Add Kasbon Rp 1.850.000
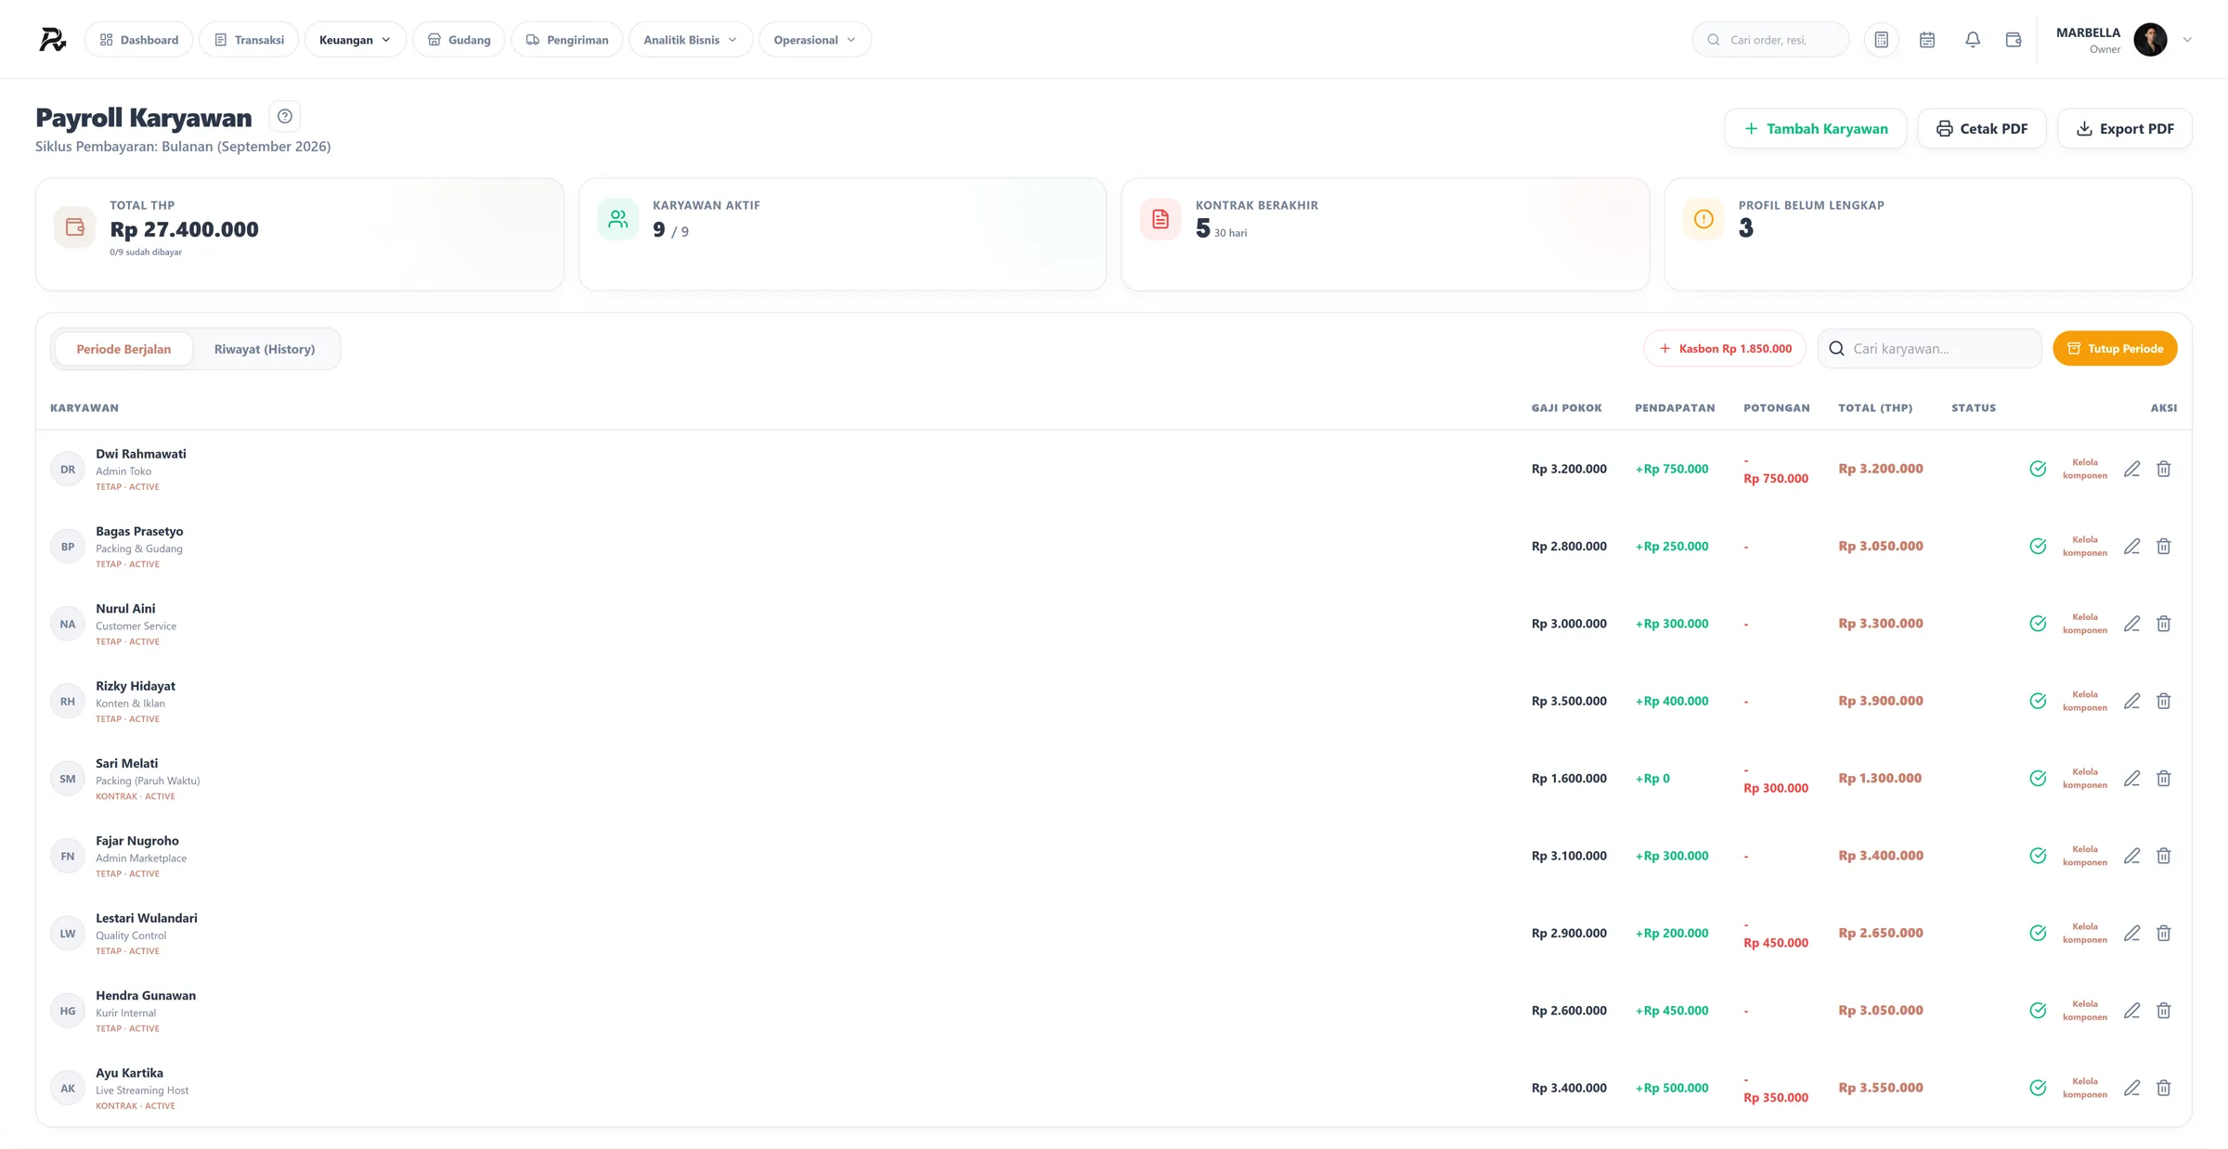Viewport: 2228px width, 1149px height. 1725,349
